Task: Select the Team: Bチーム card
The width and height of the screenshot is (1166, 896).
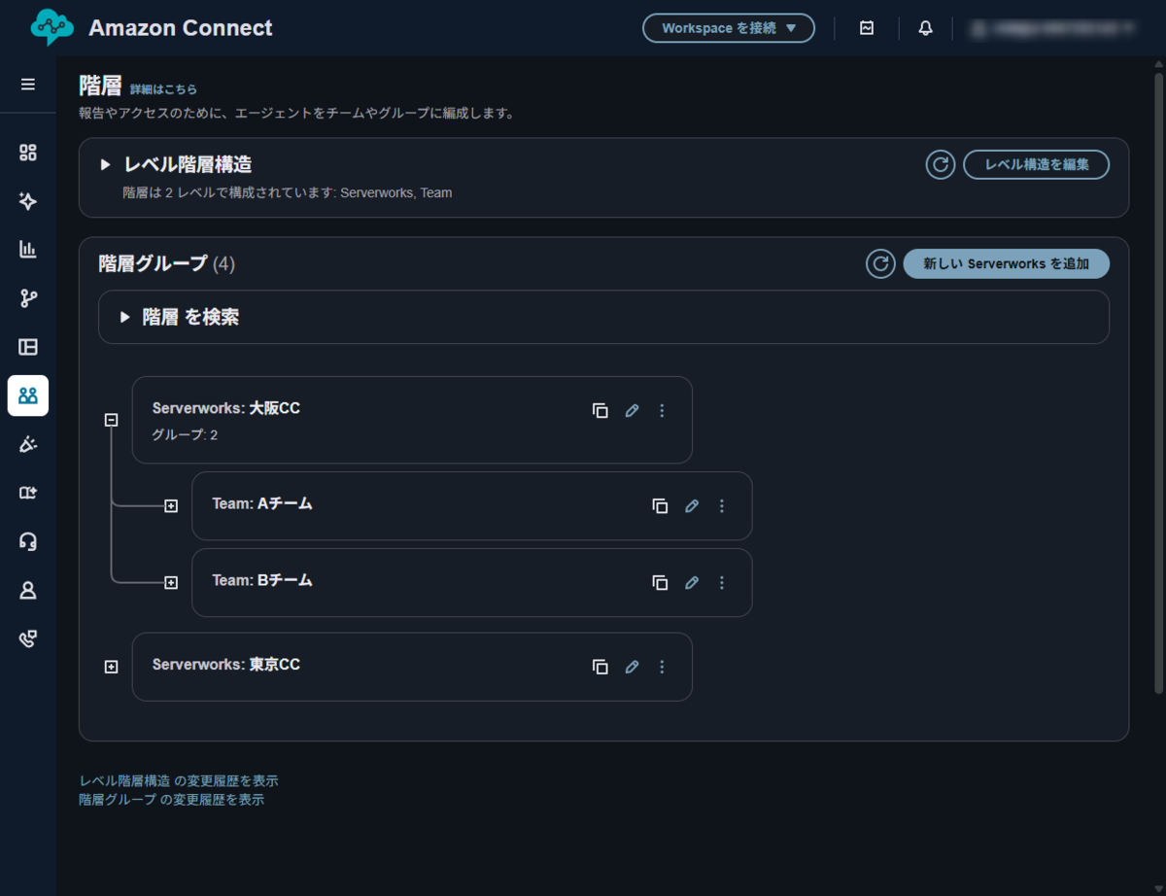Action: (472, 582)
